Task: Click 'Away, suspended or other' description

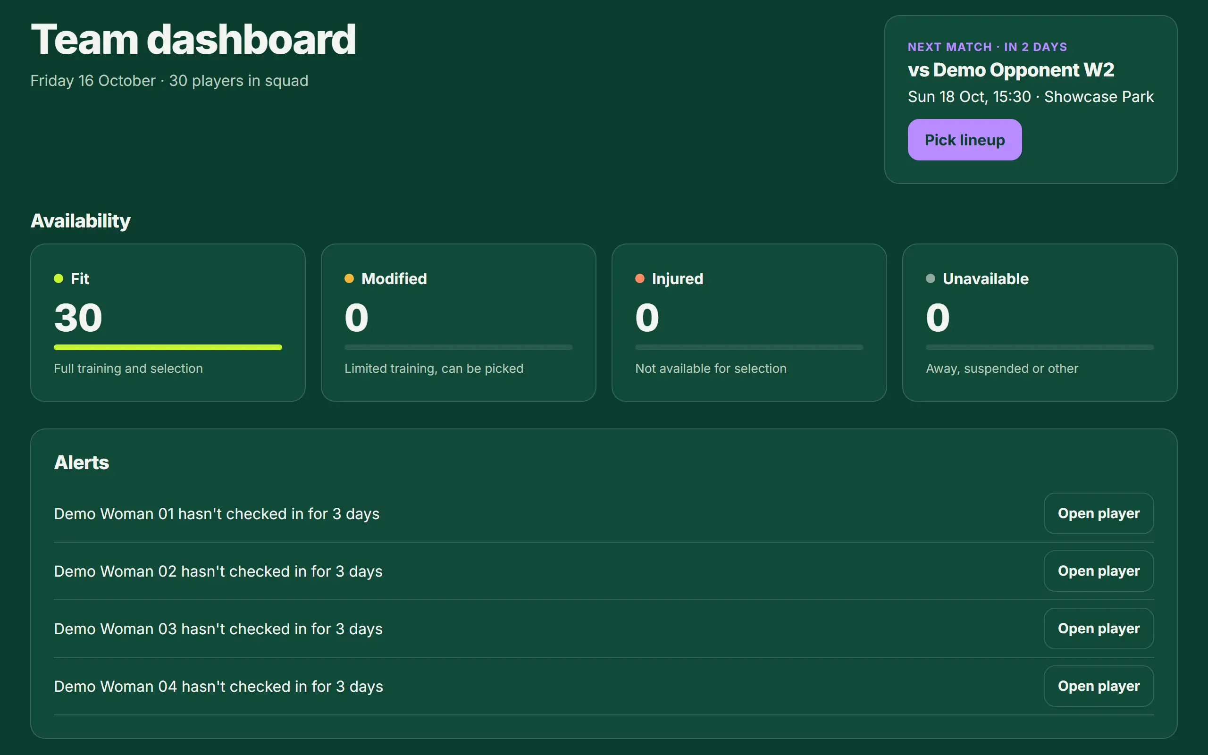Action: pyautogui.click(x=1002, y=369)
